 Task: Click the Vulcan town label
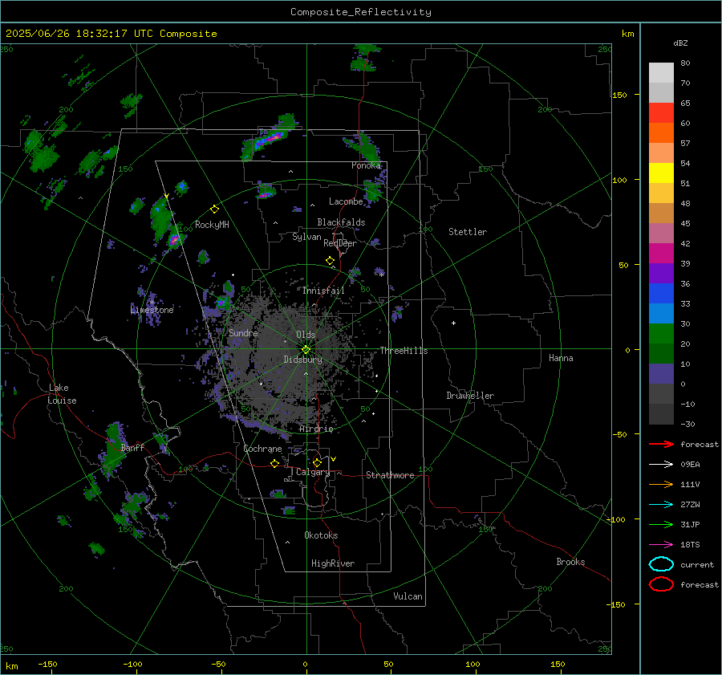tap(408, 596)
